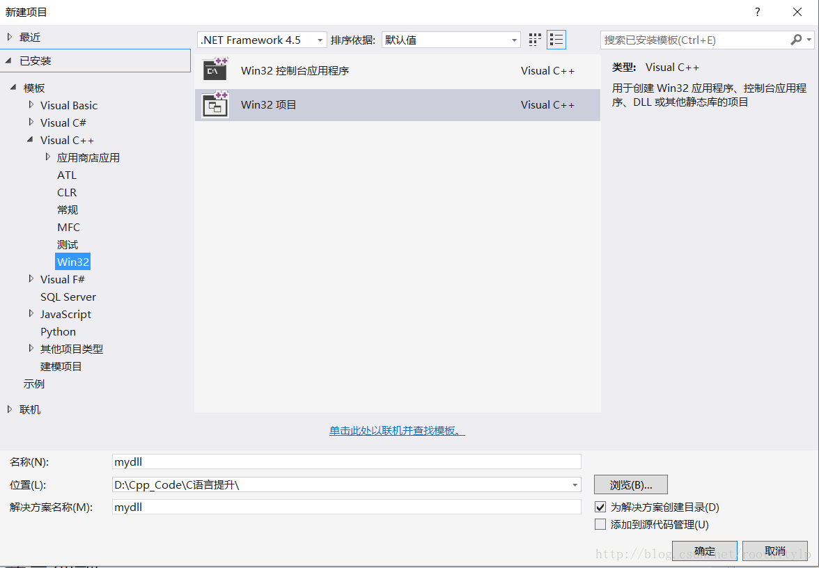Open the .NET Framework 4.5 dropdown
819x568 pixels.
point(320,40)
